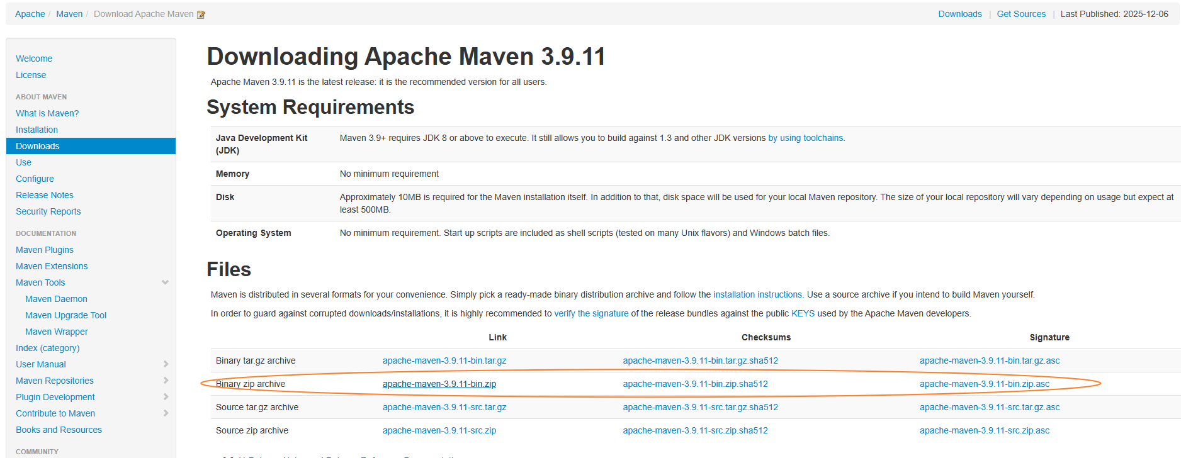Viewport: 1181px width, 458px height.
Task: Click the 'Source zip archive' row label
Action: point(252,430)
